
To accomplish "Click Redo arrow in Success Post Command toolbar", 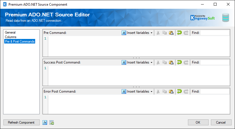I will pyautogui.click(x=186, y=62).
